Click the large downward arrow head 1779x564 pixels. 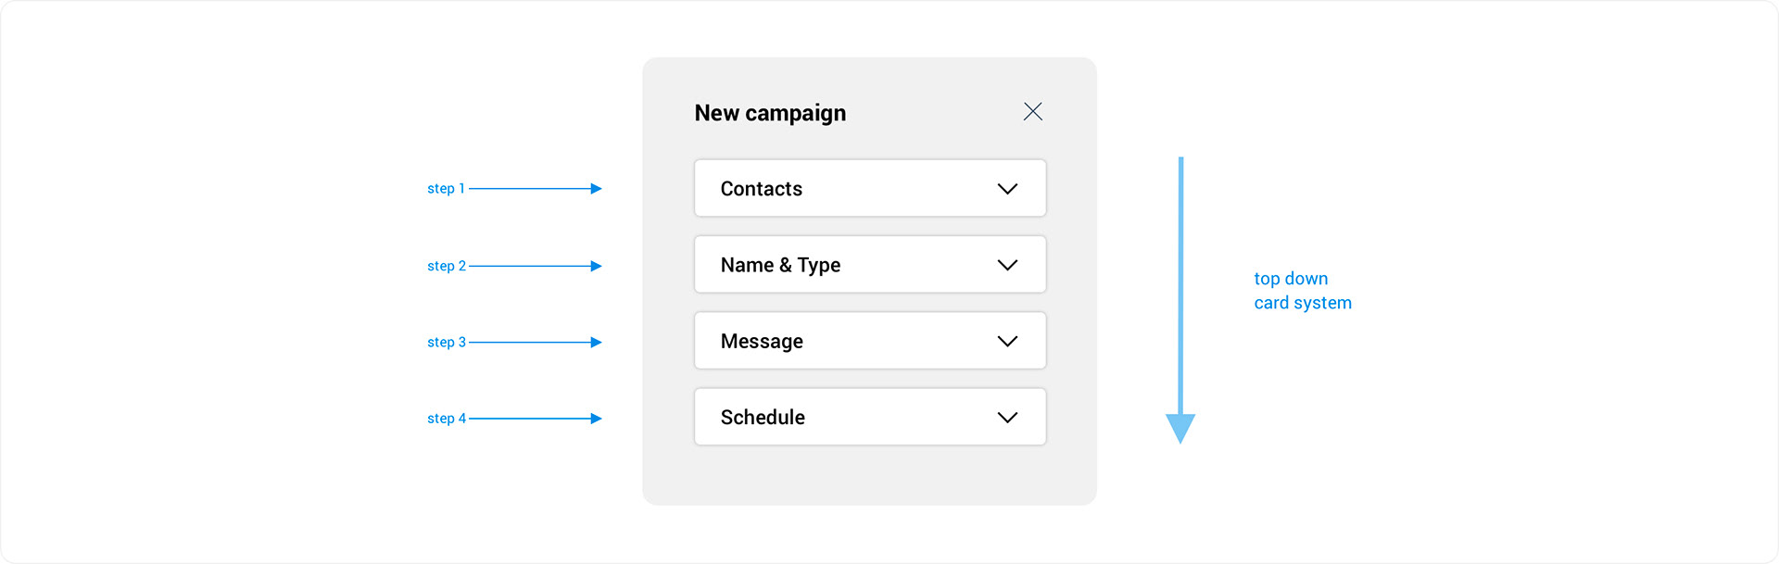[x=1180, y=427]
